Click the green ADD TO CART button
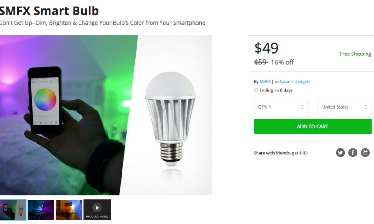Viewport: 374px width, 224px height. pyautogui.click(x=313, y=127)
